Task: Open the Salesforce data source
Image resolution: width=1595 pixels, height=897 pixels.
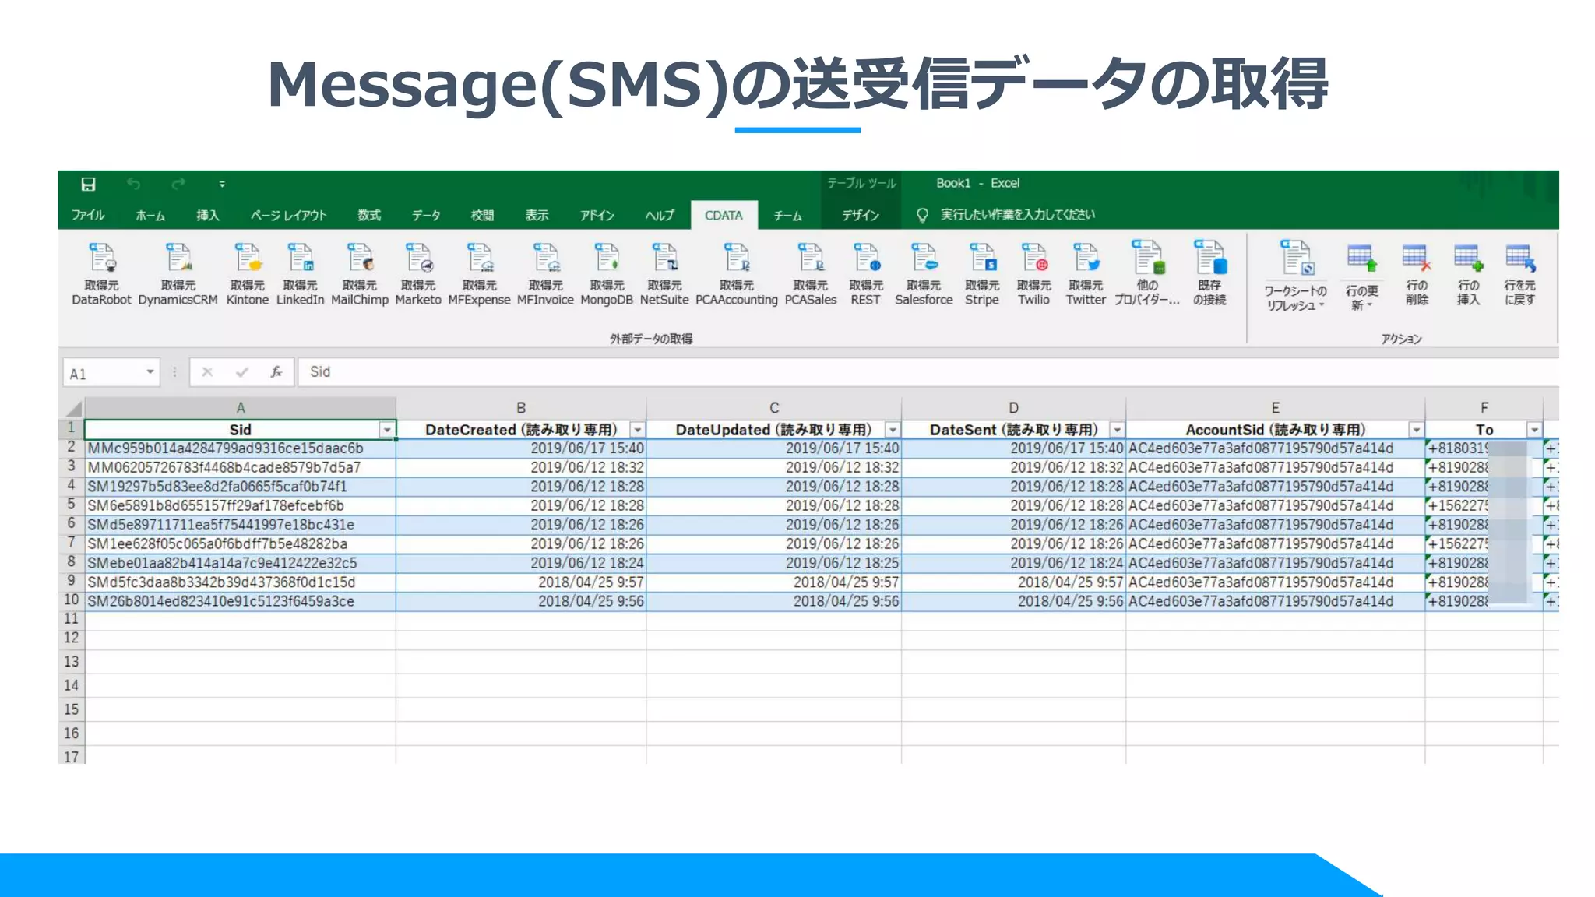Action: (924, 273)
